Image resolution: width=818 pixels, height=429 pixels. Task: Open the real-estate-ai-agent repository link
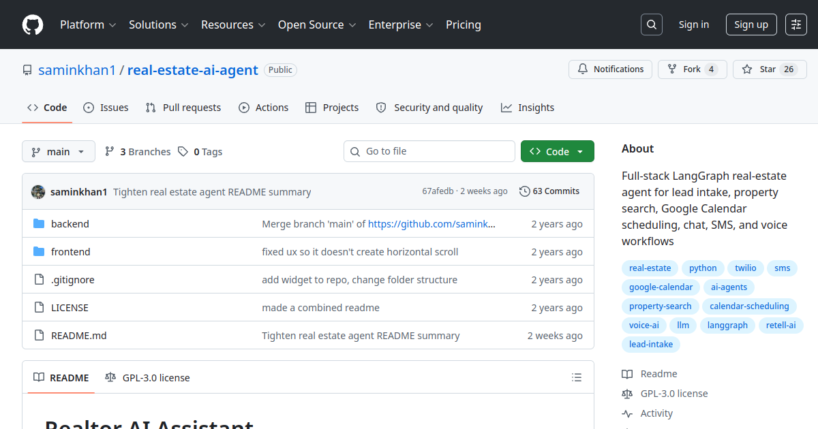(x=193, y=70)
